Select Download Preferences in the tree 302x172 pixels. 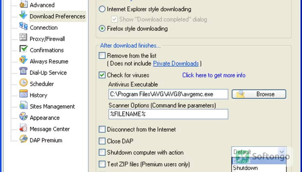click(x=57, y=16)
